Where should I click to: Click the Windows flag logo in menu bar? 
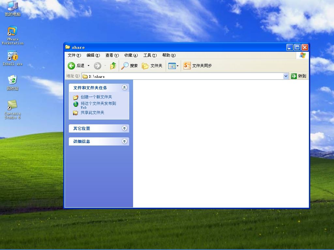pos(302,55)
